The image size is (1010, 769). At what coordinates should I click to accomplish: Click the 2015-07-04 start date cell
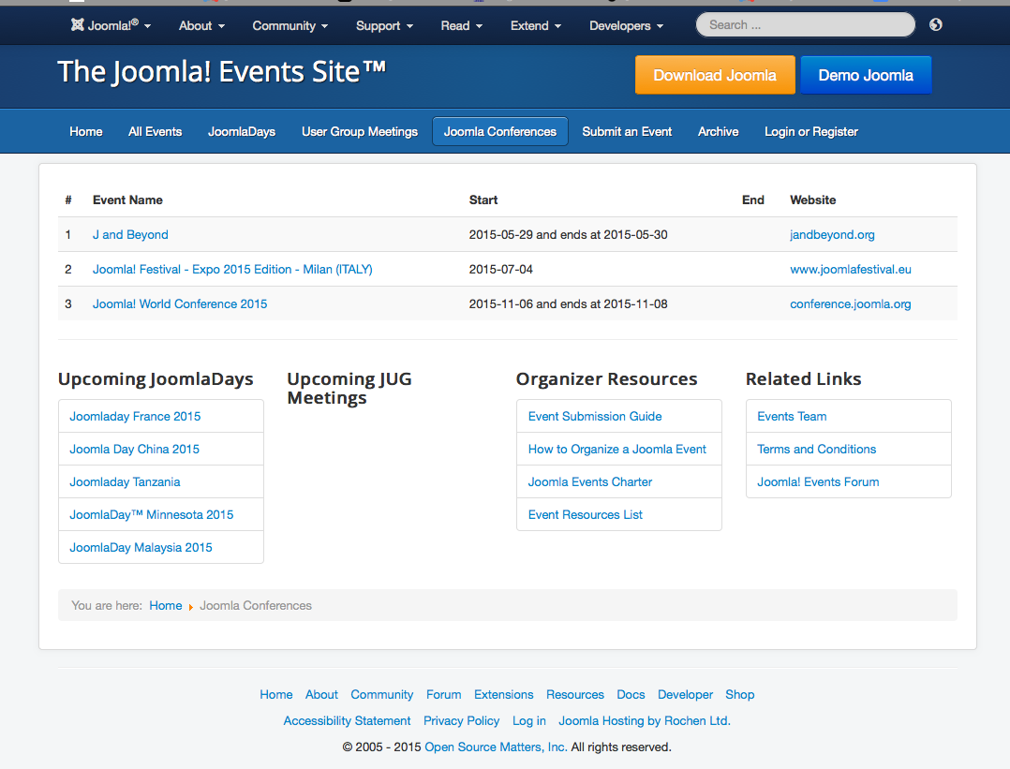coord(501,269)
